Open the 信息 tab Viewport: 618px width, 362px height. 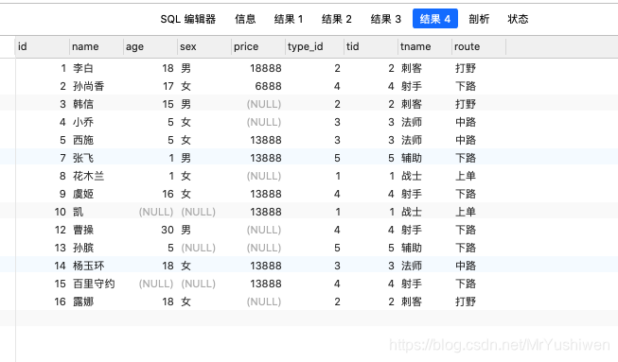point(245,19)
